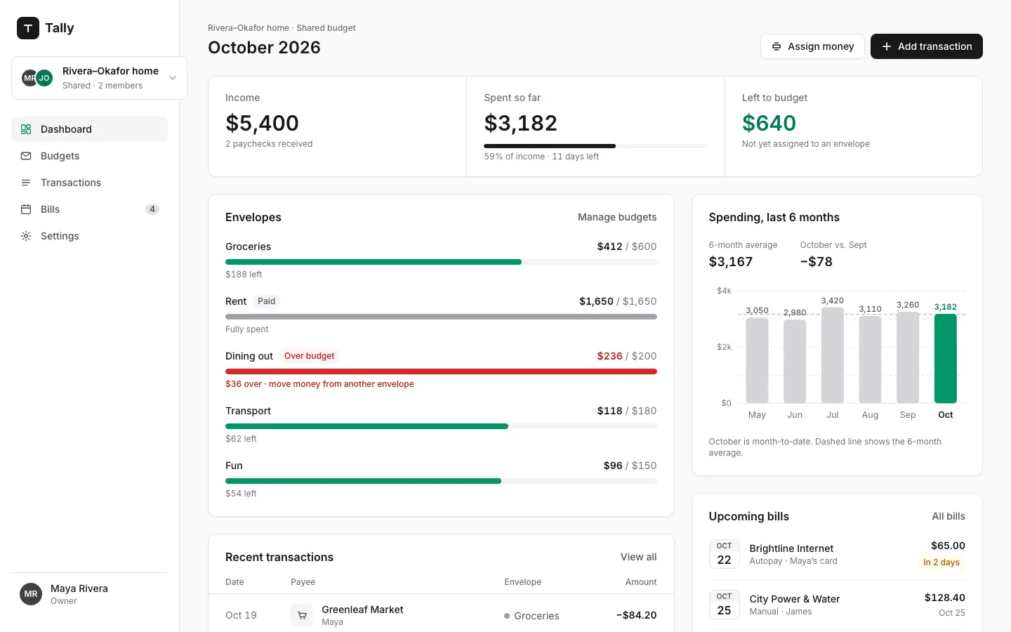Click the Dashboard grid icon in sidebar
Viewport: 1011px width, 632px height.
(x=26, y=129)
